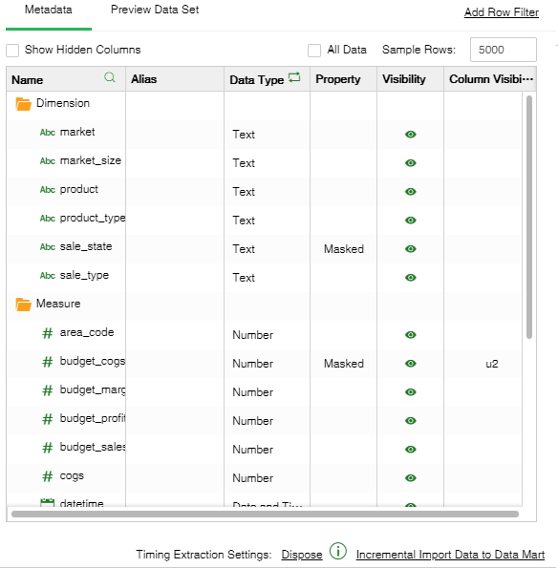Image resolution: width=558 pixels, height=568 pixels.
Task: Click the info icon beside Dispose
Action: point(338,551)
